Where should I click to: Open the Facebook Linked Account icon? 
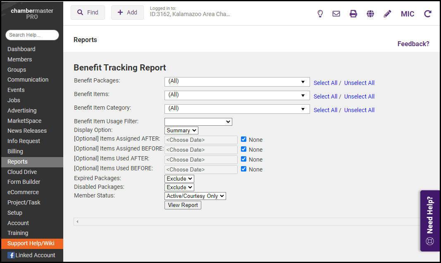click(x=11, y=255)
